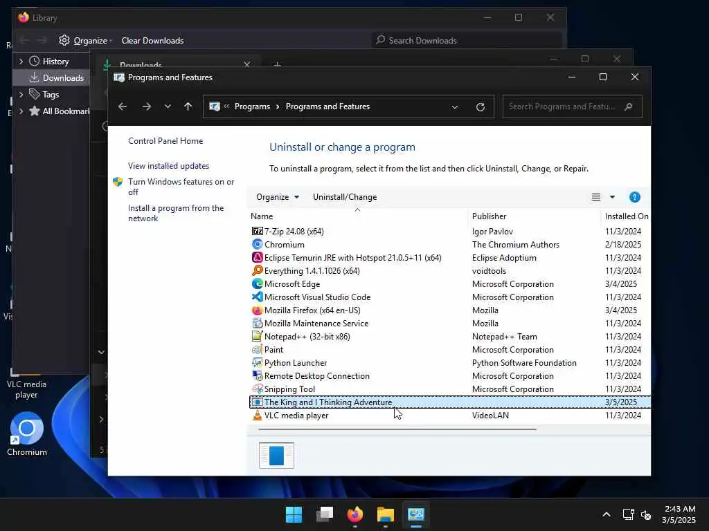Image resolution: width=709 pixels, height=531 pixels.
Task: Click the Uninstall/Change button
Action: pos(345,197)
